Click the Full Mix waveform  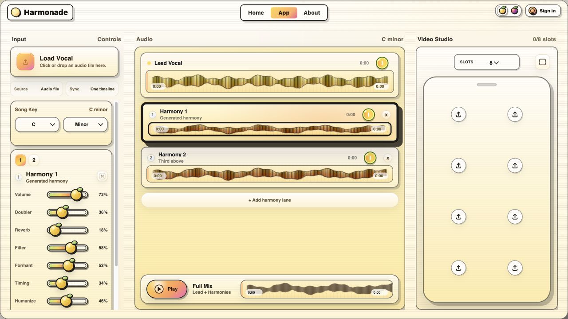click(x=317, y=289)
